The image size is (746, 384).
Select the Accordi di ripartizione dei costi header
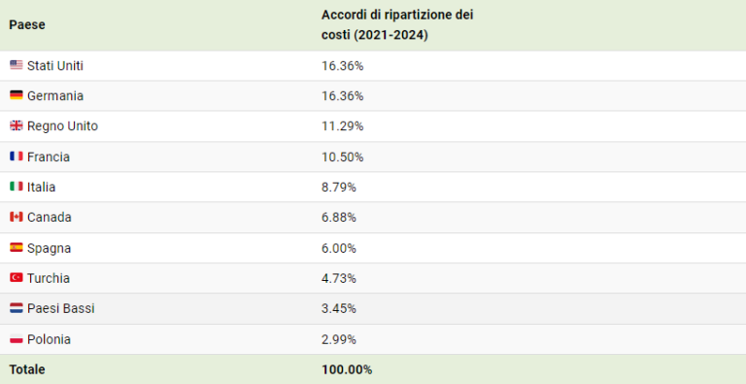click(x=397, y=24)
